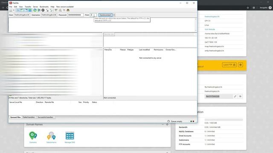
Task: Open the Transfer menu
Action: [28, 7]
